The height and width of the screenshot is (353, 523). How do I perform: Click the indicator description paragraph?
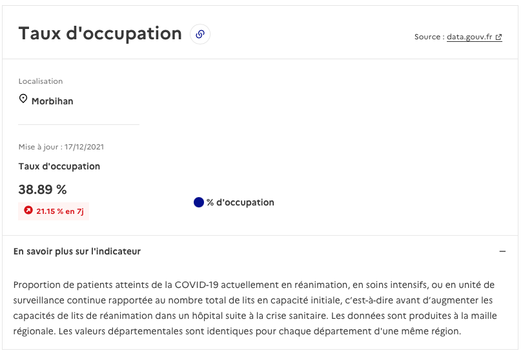pyautogui.click(x=255, y=308)
